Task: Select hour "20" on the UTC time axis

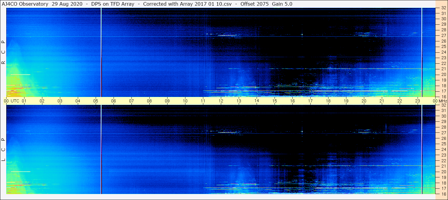Action: point(364,101)
